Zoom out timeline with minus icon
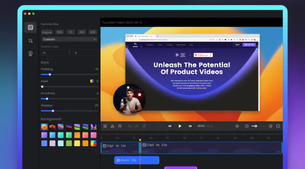The image size is (305, 169). pyautogui.click(x=247, y=126)
